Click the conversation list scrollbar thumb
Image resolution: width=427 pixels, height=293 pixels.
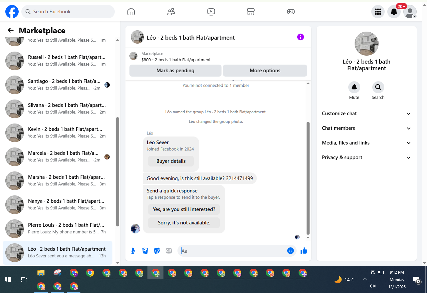tap(117, 172)
